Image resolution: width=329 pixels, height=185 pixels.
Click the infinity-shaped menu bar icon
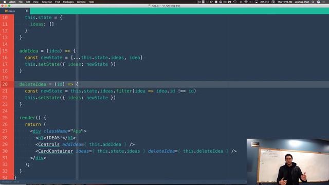229,2
